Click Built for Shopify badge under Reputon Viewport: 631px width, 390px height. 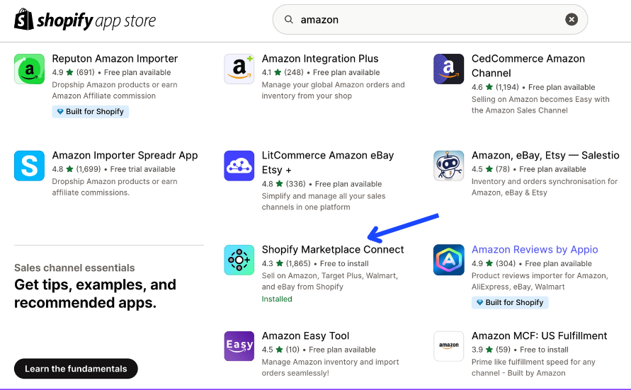pyautogui.click(x=90, y=111)
